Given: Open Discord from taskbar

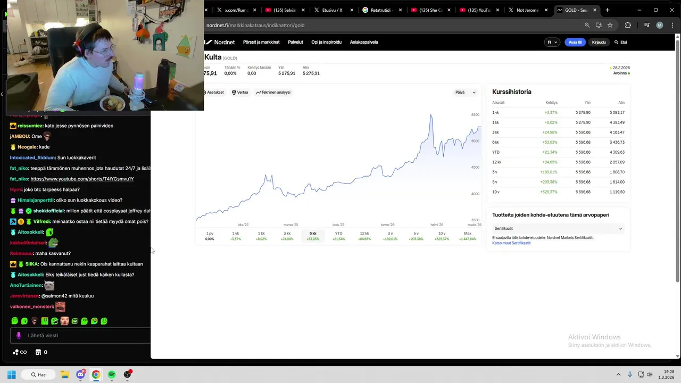Looking at the screenshot, I should 80,374.
